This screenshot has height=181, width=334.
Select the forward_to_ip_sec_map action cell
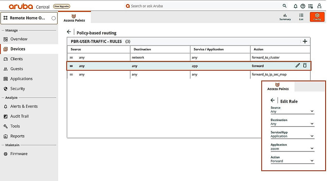pyautogui.click(x=269, y=75)
